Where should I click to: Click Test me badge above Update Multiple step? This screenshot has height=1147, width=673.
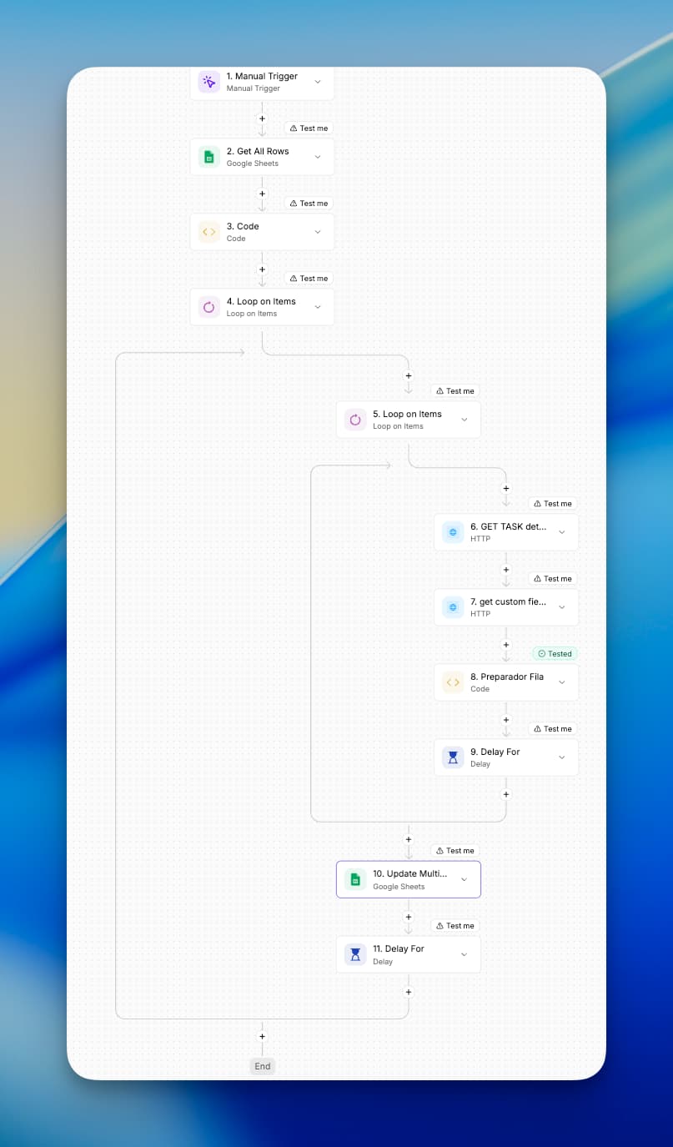455,851
